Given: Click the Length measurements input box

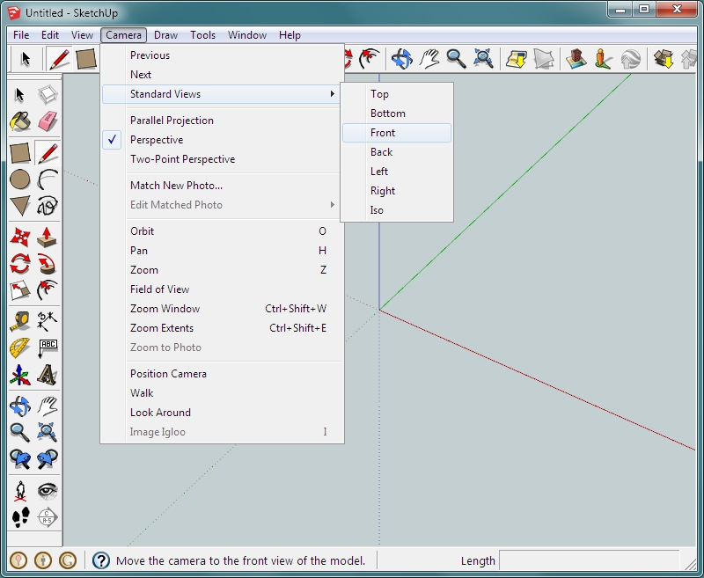Looking at the screenshot, I should coord(589,561).
